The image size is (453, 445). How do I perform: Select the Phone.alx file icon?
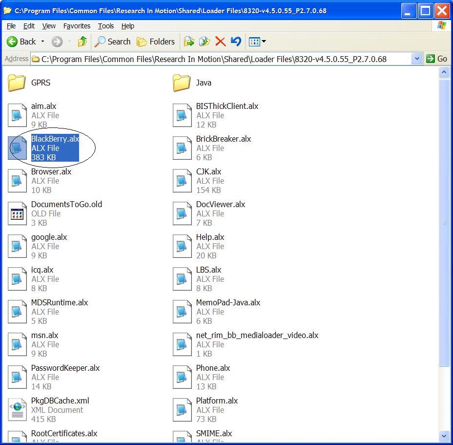(182, 377)
